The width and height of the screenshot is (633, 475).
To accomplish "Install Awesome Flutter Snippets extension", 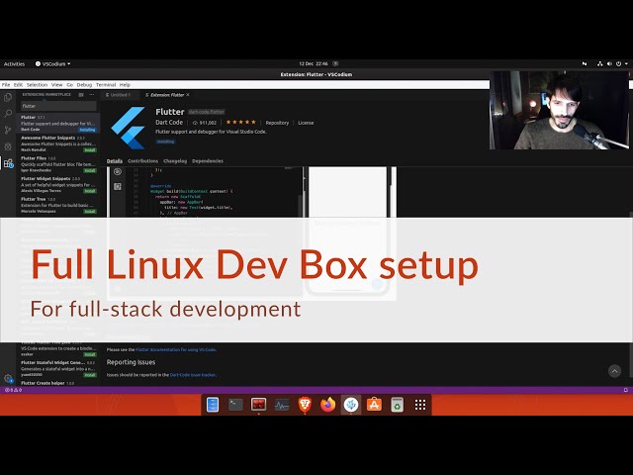I will (x=90, y=149).
